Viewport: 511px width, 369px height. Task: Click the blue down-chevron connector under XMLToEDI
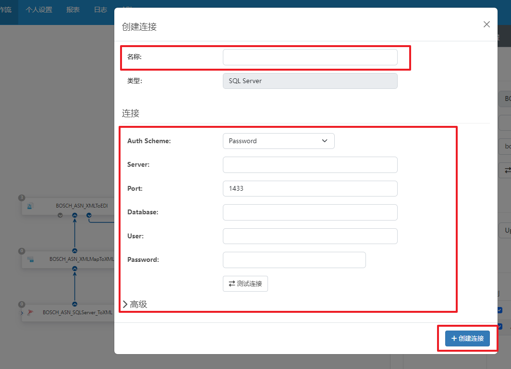coord(89,216)
